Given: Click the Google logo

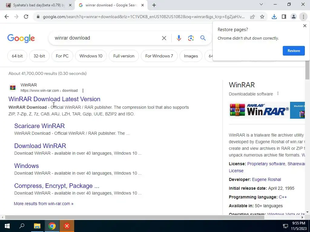Looking at the screenshot, I should click(x=21, y=38).
